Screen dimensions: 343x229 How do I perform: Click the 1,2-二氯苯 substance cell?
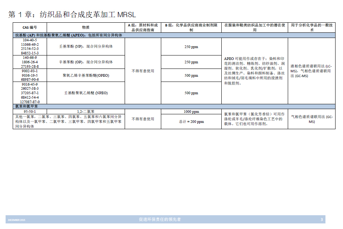click(86, 112)
